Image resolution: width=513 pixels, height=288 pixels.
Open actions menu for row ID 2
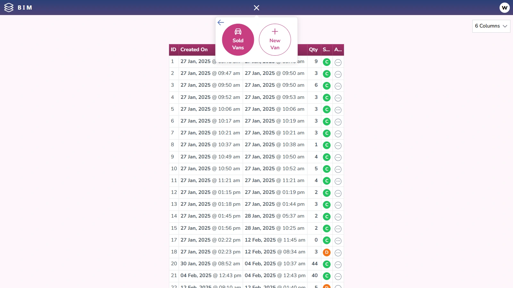pos(338,74)
